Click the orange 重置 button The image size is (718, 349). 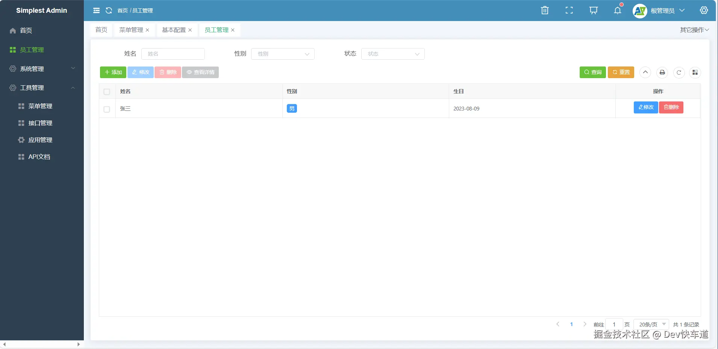click(621, 73)
